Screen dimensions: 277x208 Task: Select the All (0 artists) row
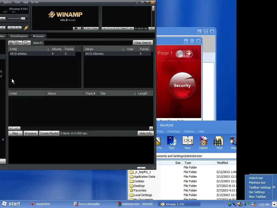tap(42, 54)
